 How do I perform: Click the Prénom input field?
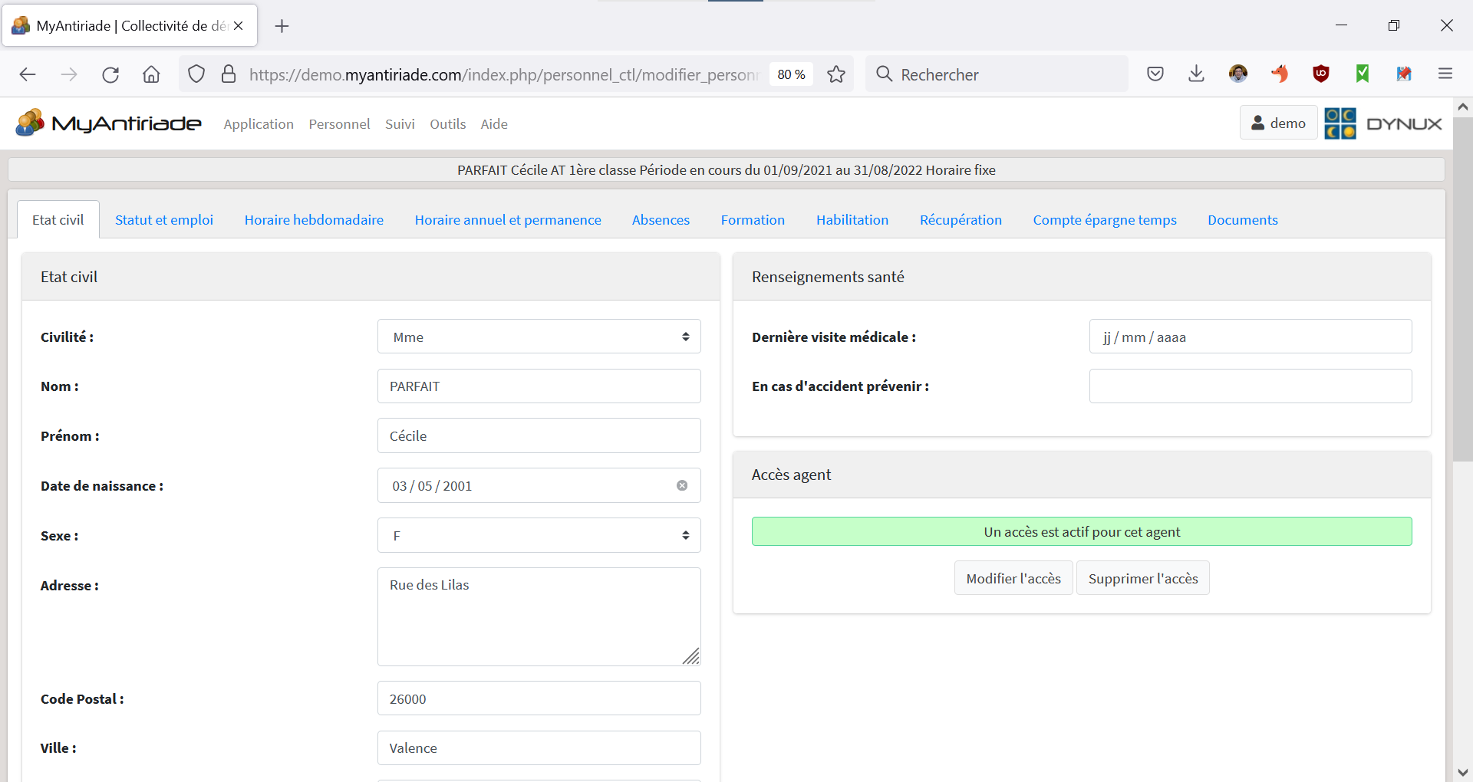539,435
